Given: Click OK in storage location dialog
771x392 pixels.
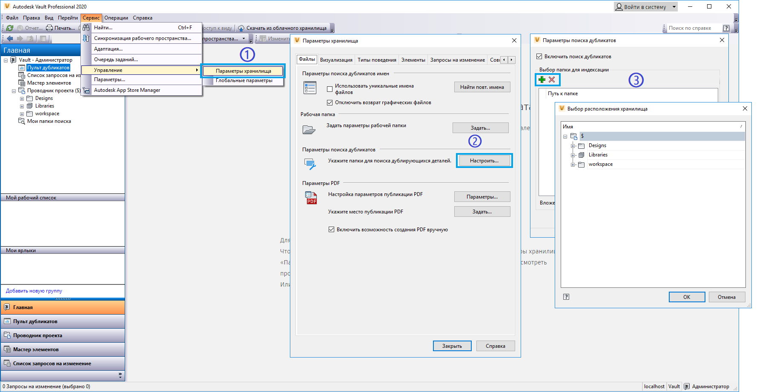Looking at the screenshot, I should (x=687, y=297).
